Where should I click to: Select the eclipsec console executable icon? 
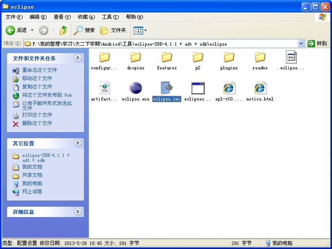[197, 89]
